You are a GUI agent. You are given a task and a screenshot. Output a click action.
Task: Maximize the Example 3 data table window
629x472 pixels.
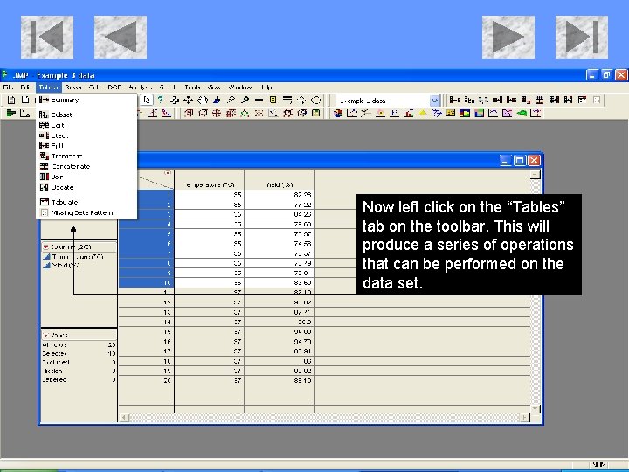tap(520, 161)
